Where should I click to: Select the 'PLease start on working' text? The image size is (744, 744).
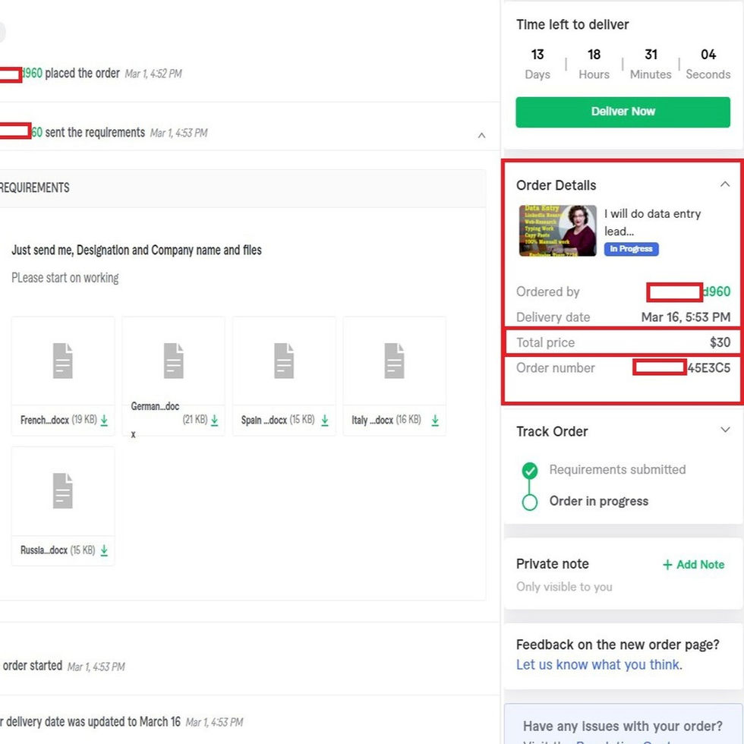pyautogui.click(x=65, y=278)
